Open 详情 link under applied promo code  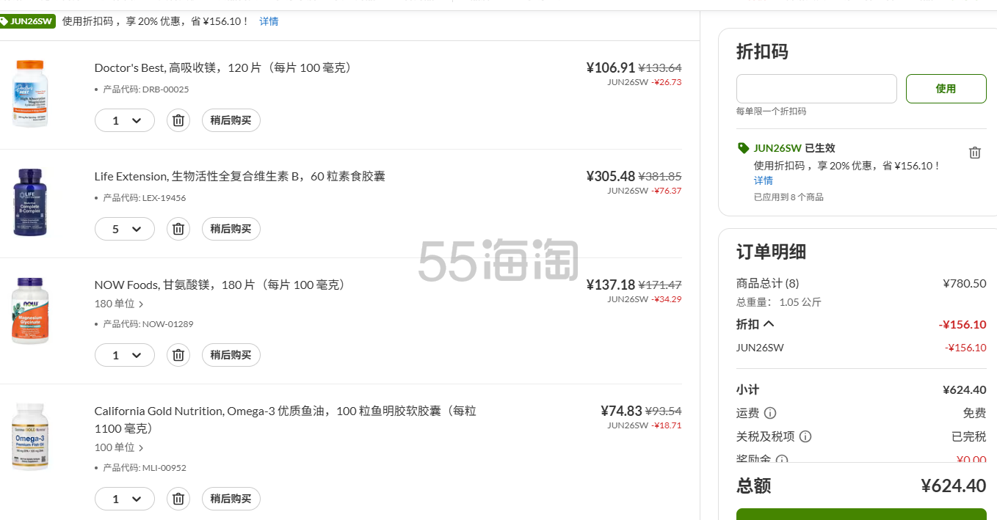(x=764, y=180)
